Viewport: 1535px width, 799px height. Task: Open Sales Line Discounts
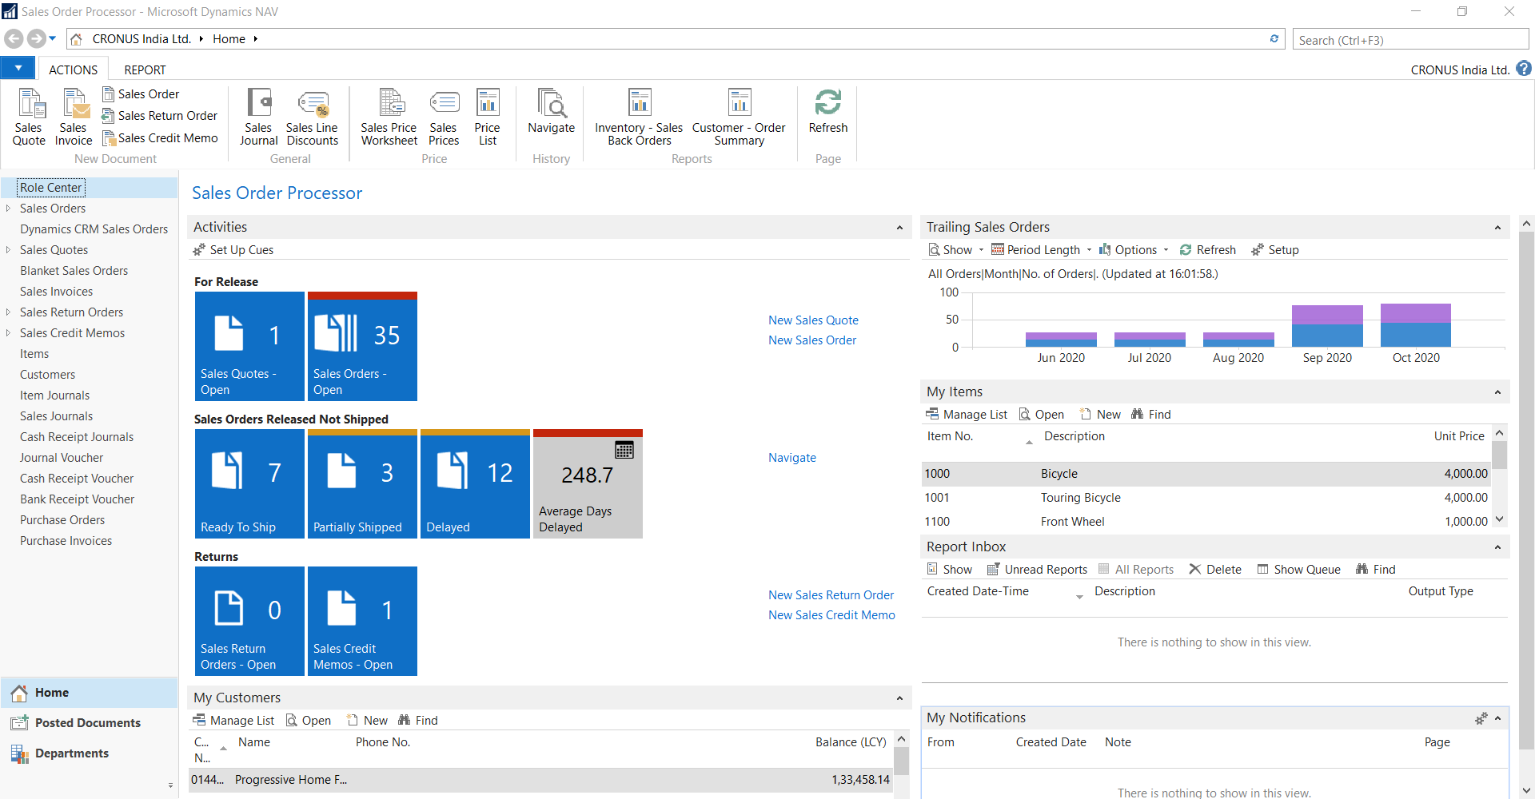(312, 117)
